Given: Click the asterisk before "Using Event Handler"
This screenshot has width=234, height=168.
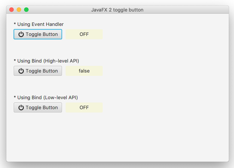Looking at the screenshot, I should [15, 24].
